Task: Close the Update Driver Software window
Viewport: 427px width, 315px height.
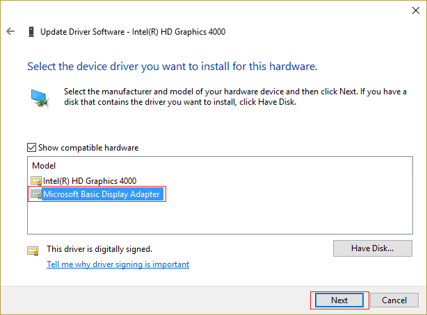Action: pos(411,10)
